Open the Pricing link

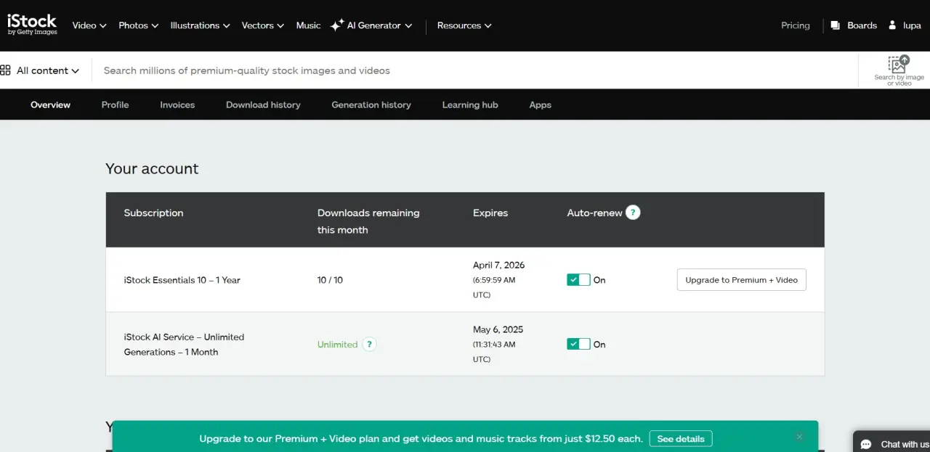795,25
